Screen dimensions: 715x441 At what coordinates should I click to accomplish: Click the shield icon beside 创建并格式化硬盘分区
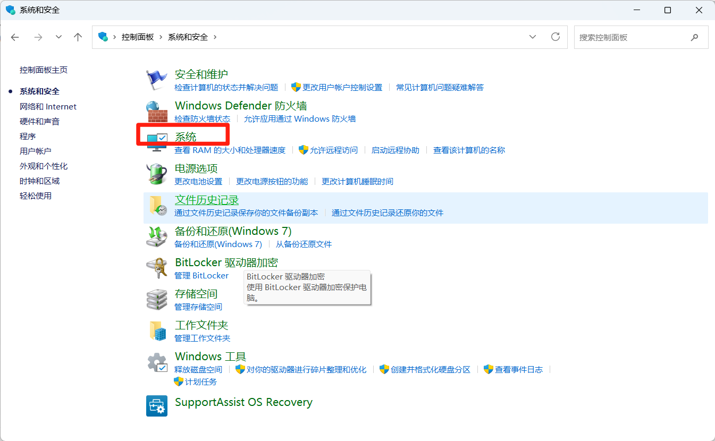(x=384, y=369)
